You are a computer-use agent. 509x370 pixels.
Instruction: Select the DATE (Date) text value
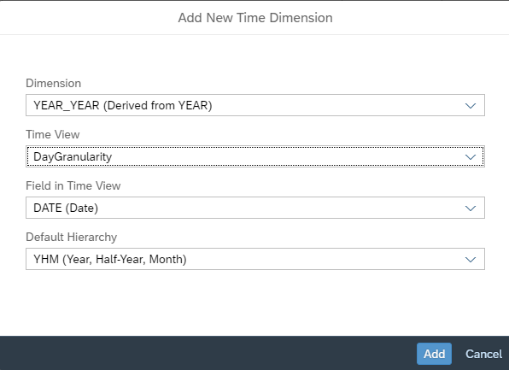click(x=66, y=208)
